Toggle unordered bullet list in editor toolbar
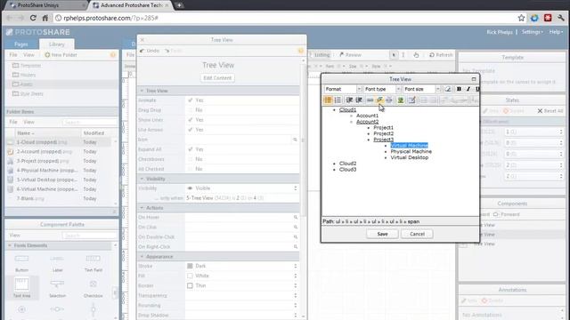This screenshot has width=570, height=320. click(328, 100)
